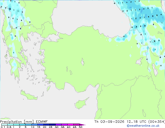Click the legend label '35'
The width and height of the screenshot is (165, 128).
pos(62,127)
